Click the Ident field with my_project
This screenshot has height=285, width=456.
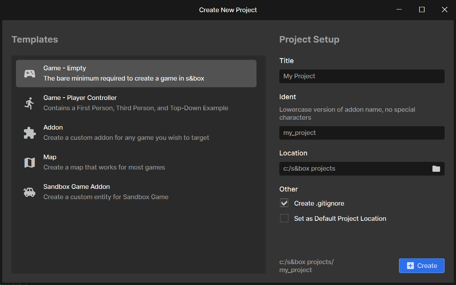click(362, 133)
